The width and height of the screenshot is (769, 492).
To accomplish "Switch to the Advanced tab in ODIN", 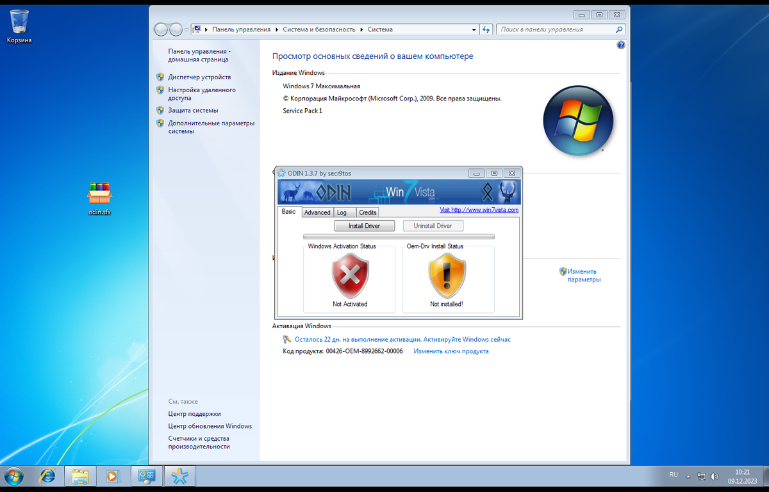I will coord(317,212).
